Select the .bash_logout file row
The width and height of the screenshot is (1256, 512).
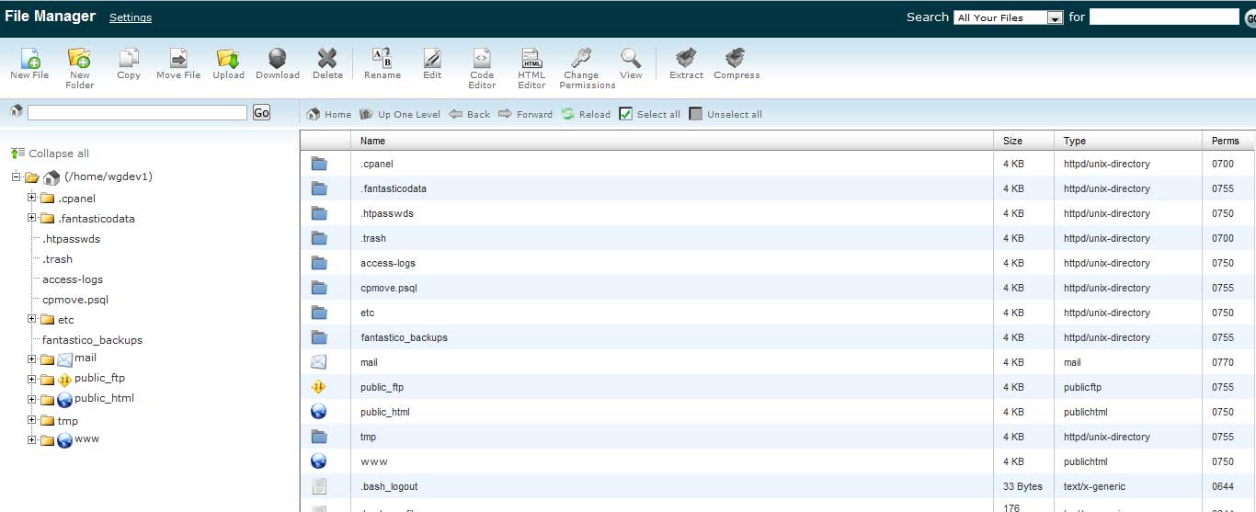coord(777,486)
